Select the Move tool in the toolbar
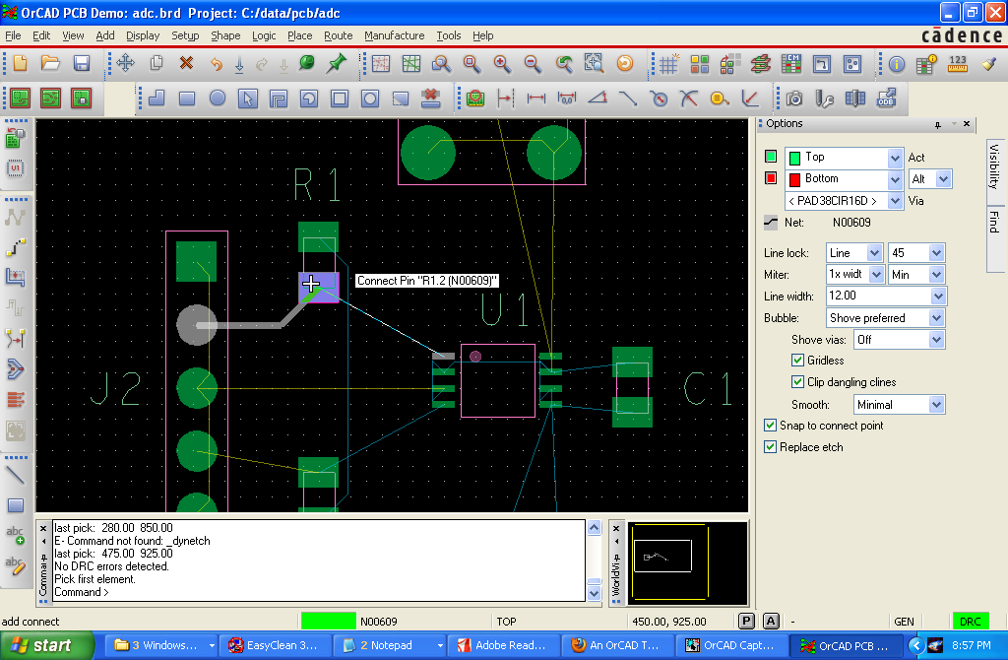 (x=126, y=64)
